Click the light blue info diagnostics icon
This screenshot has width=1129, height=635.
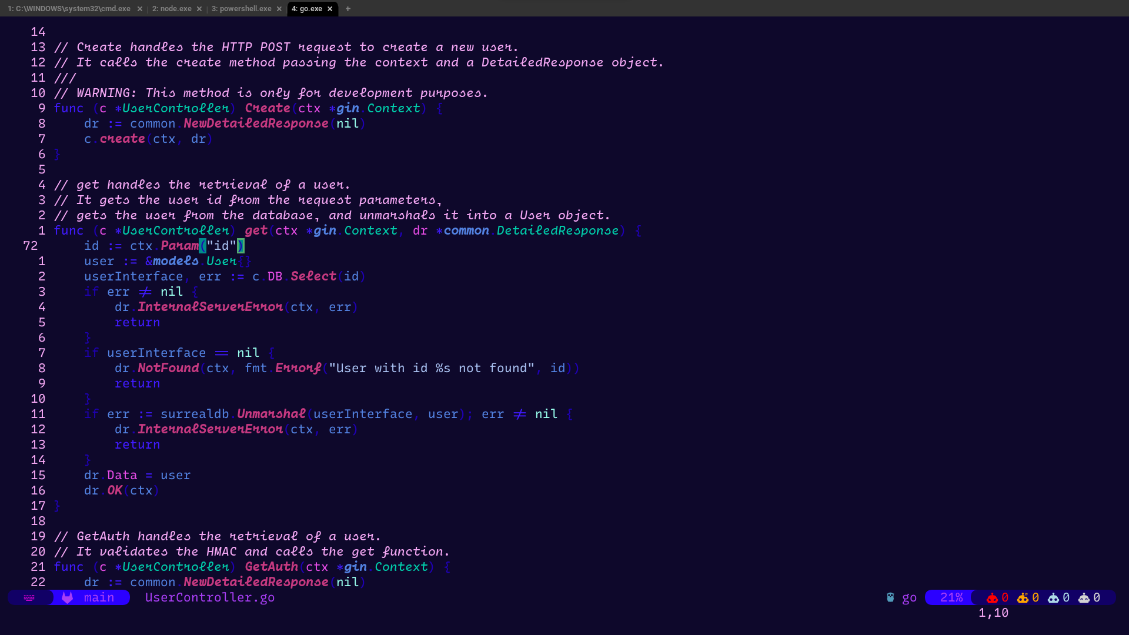(1053, 597)
